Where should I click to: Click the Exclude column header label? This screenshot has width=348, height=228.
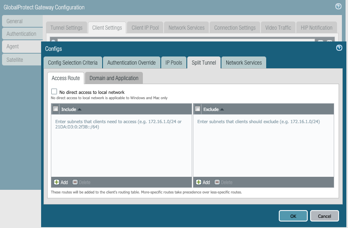pyautogui.click(x=211, y=109)
